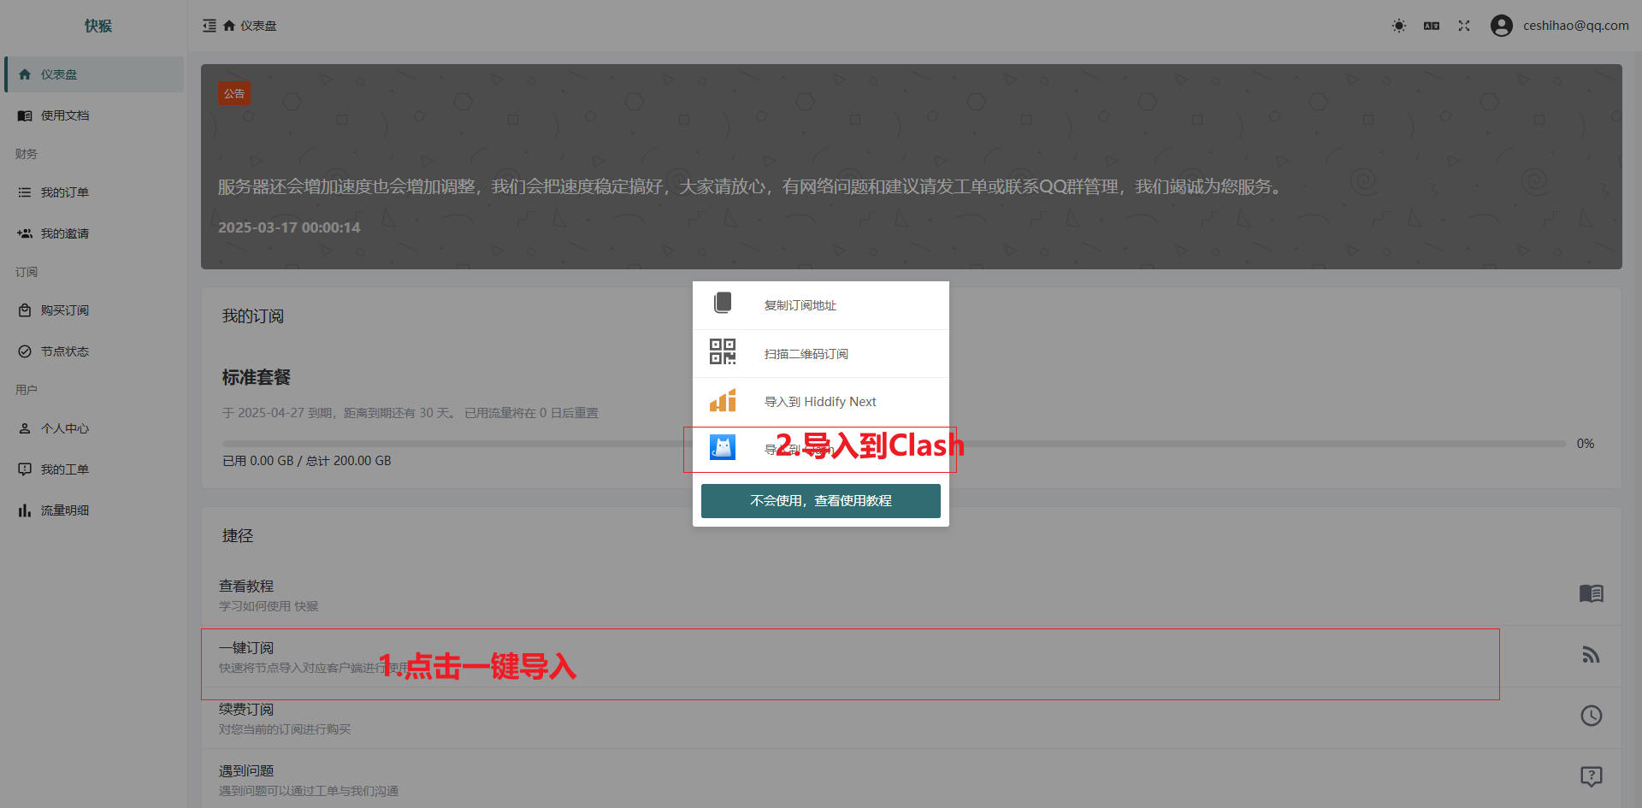This screenshot has width=1642, height=808.
Task: Open 个人中心 sidebar item
Action: (x=94, y=428)
